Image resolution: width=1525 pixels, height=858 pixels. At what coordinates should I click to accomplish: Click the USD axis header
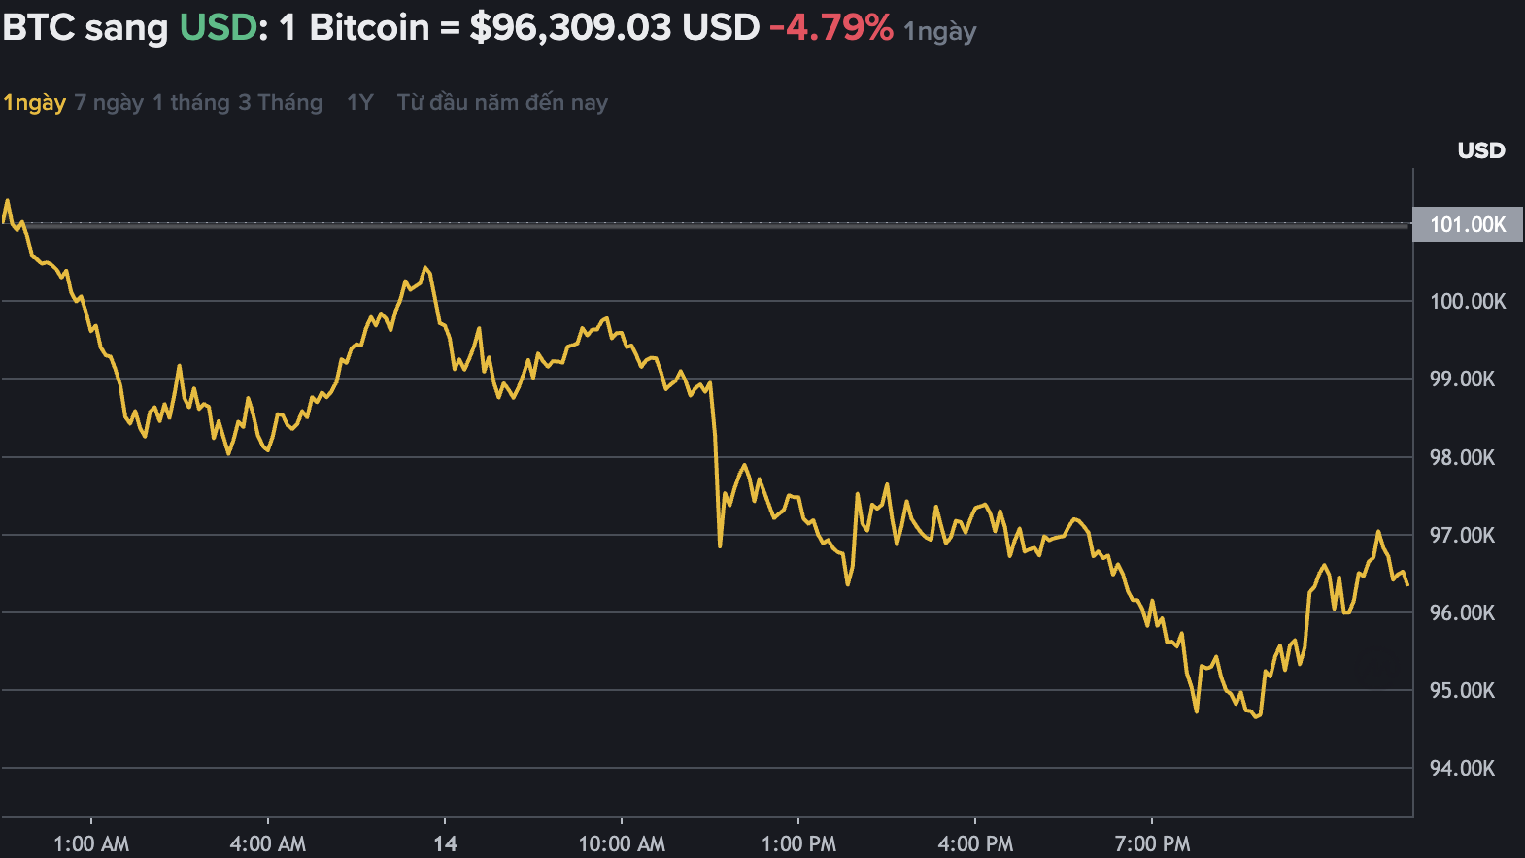tap(1480, 150)
